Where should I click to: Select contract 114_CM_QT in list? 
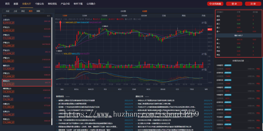pyautogui.click(x=8, y=99)
